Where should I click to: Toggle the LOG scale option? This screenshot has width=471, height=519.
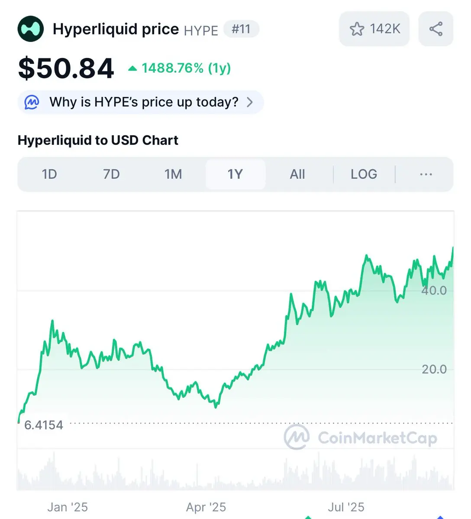pos(364,174)
